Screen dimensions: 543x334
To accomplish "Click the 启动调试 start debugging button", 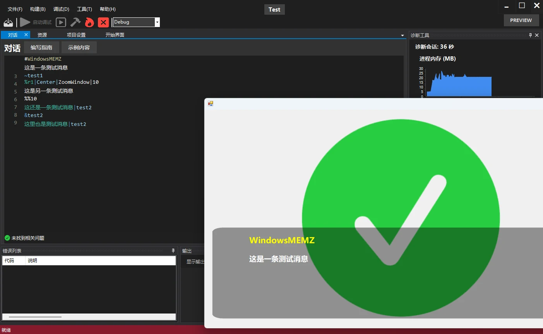I will click(36, 22).
